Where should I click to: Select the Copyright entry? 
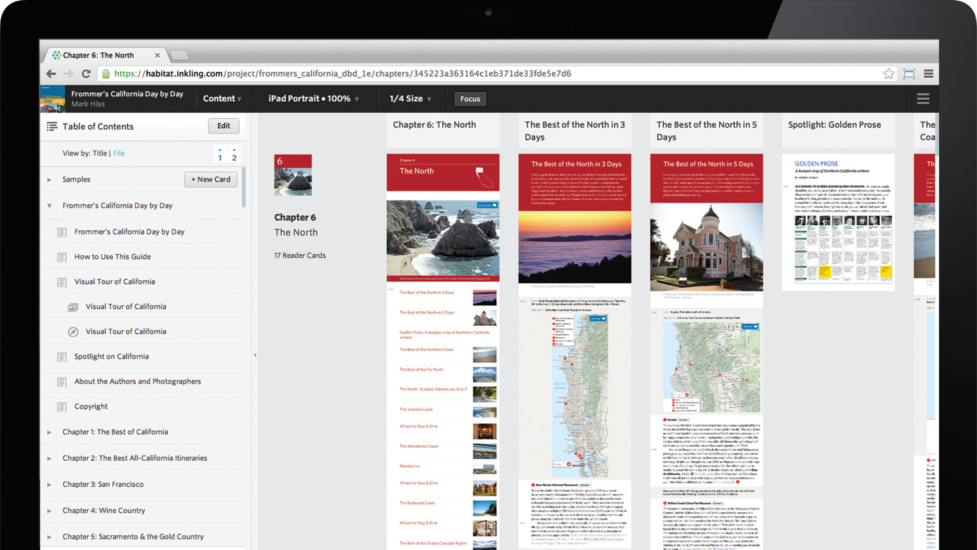pos(141,407)
